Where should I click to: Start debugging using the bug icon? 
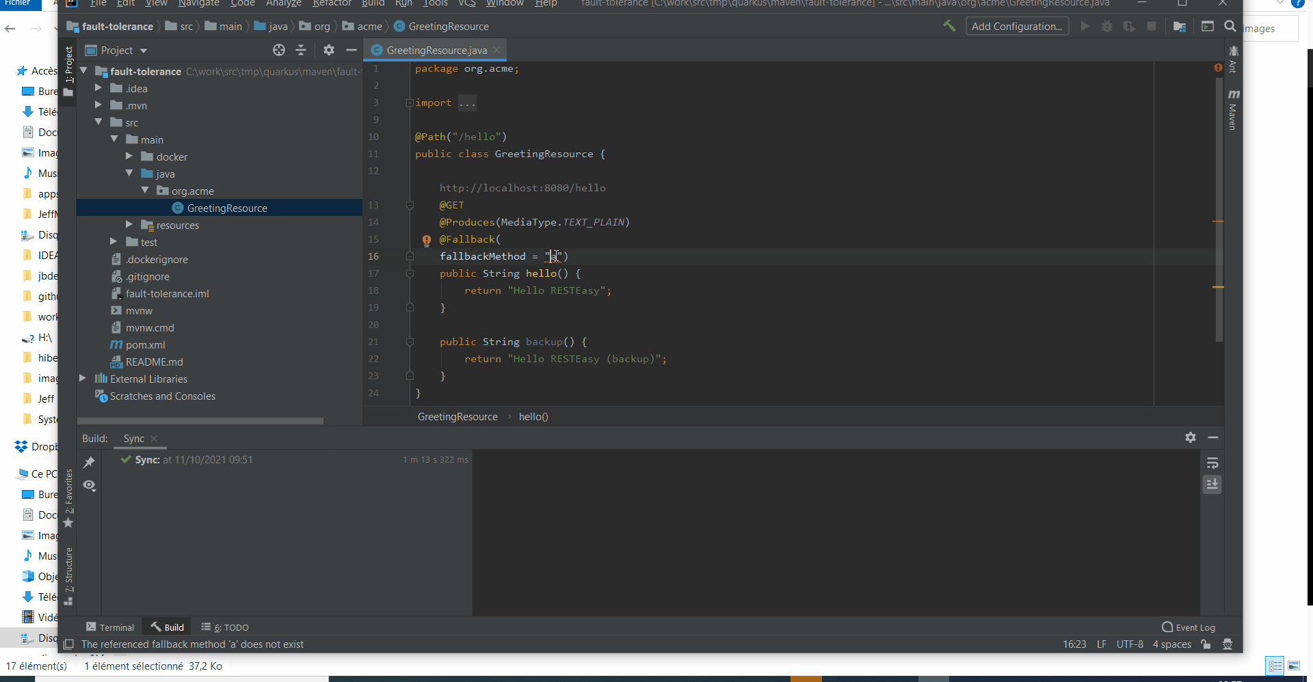(1107, 26)
